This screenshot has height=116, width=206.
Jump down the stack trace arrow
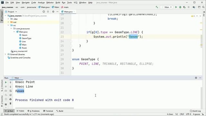pos(11,87)
